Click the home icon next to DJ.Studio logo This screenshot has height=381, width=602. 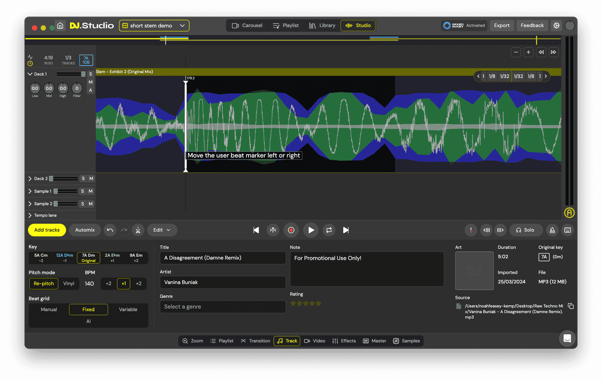[60, 25]
